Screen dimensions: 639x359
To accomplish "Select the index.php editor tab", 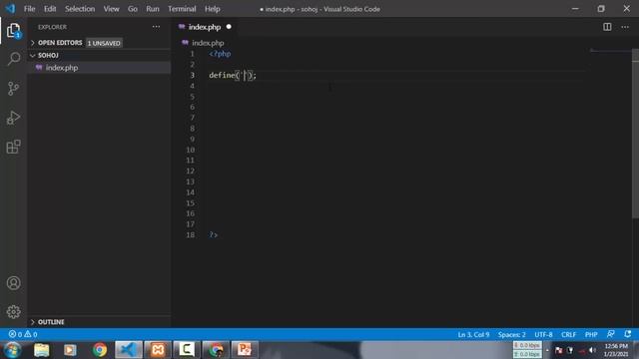I will 205,27.
